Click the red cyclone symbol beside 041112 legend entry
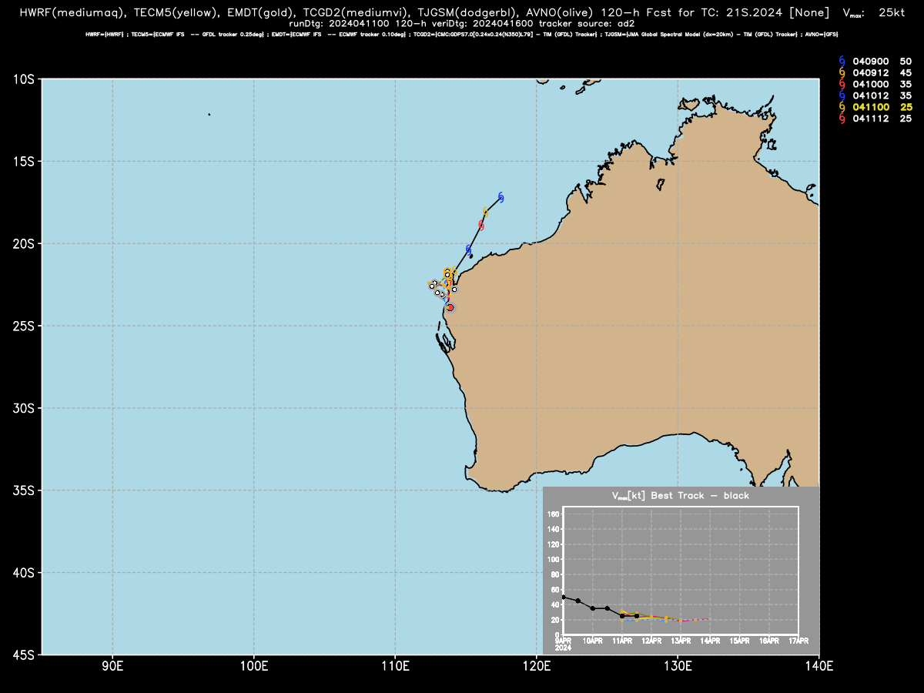Image resolution: width=924 pixels, height=693 pixels. (842, 119)
